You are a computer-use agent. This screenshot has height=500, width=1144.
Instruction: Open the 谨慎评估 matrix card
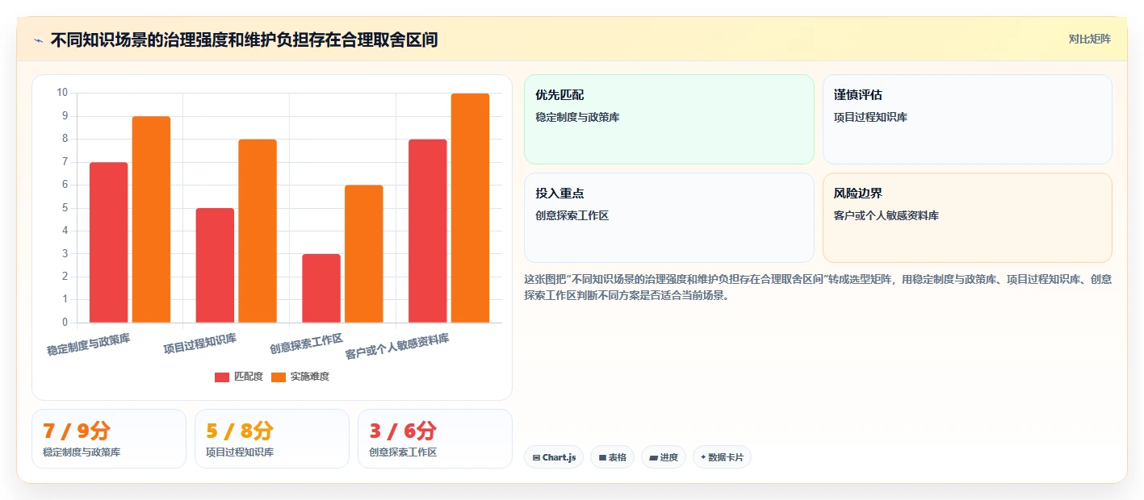click(x=967, y=119)
